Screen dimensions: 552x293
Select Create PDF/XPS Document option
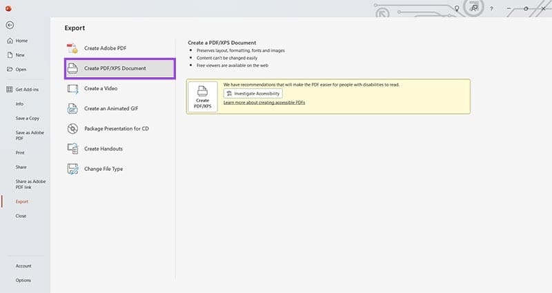point(119,68)
